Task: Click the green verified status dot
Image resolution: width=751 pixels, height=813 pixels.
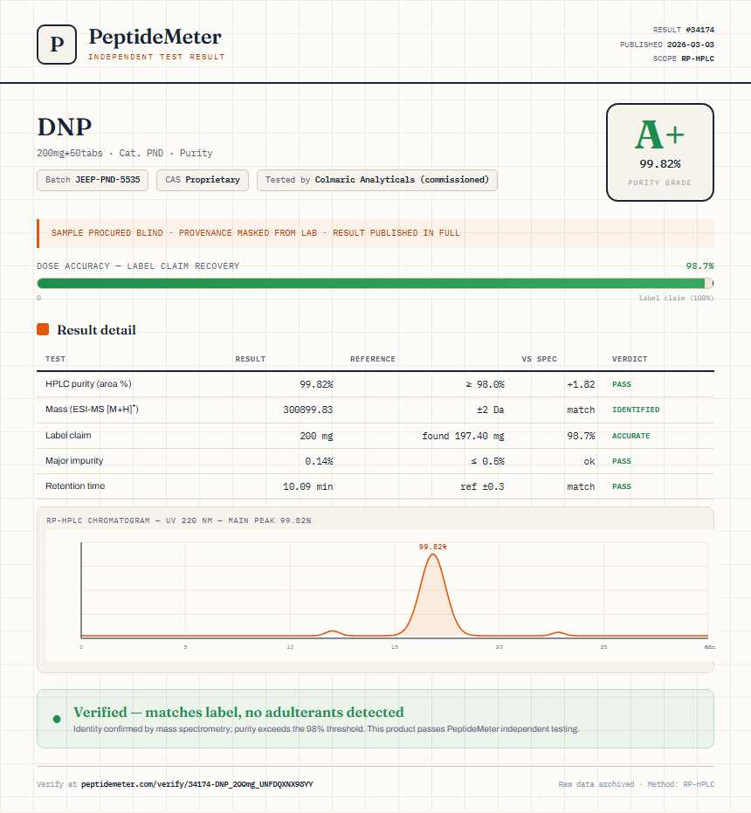Action: click(x=57, y=719)
